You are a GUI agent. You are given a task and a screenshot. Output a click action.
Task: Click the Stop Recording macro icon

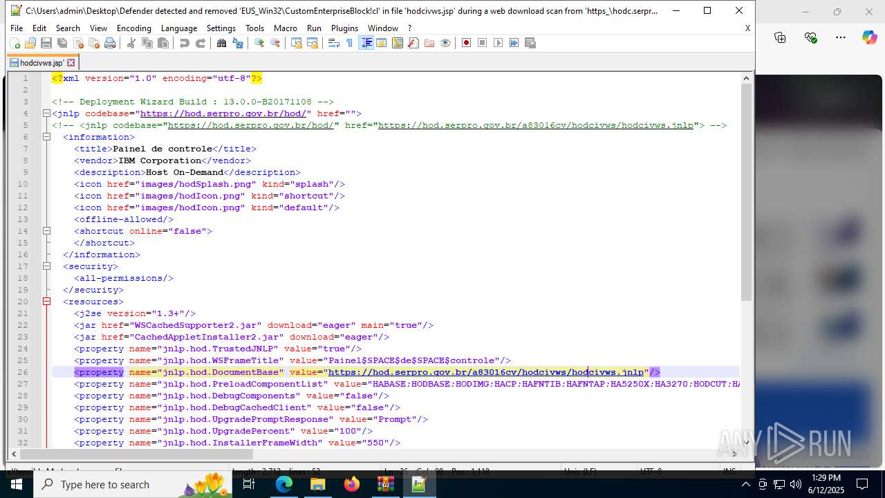[483, 43]
